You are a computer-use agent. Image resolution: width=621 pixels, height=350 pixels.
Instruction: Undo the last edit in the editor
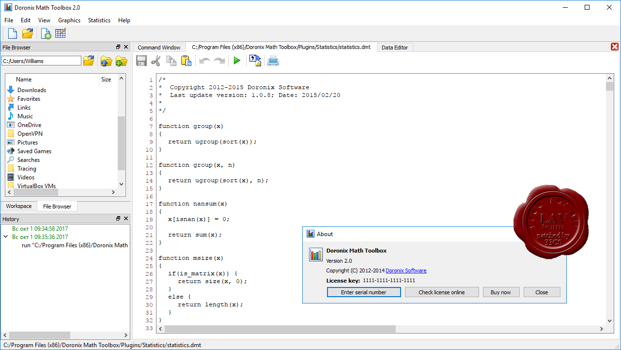204,61
